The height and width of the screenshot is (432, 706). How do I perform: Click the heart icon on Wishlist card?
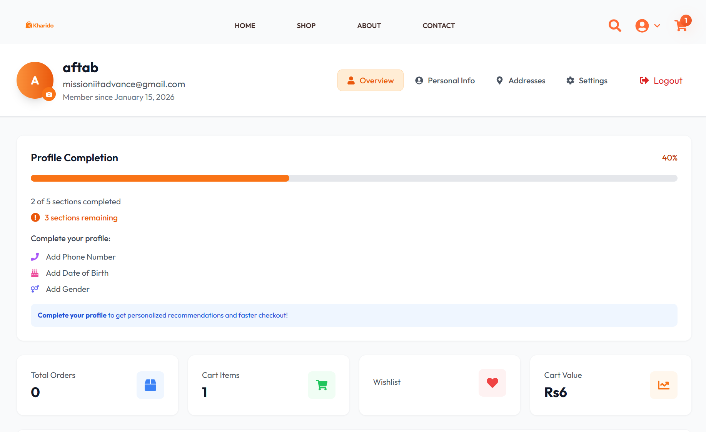[492, 382]
